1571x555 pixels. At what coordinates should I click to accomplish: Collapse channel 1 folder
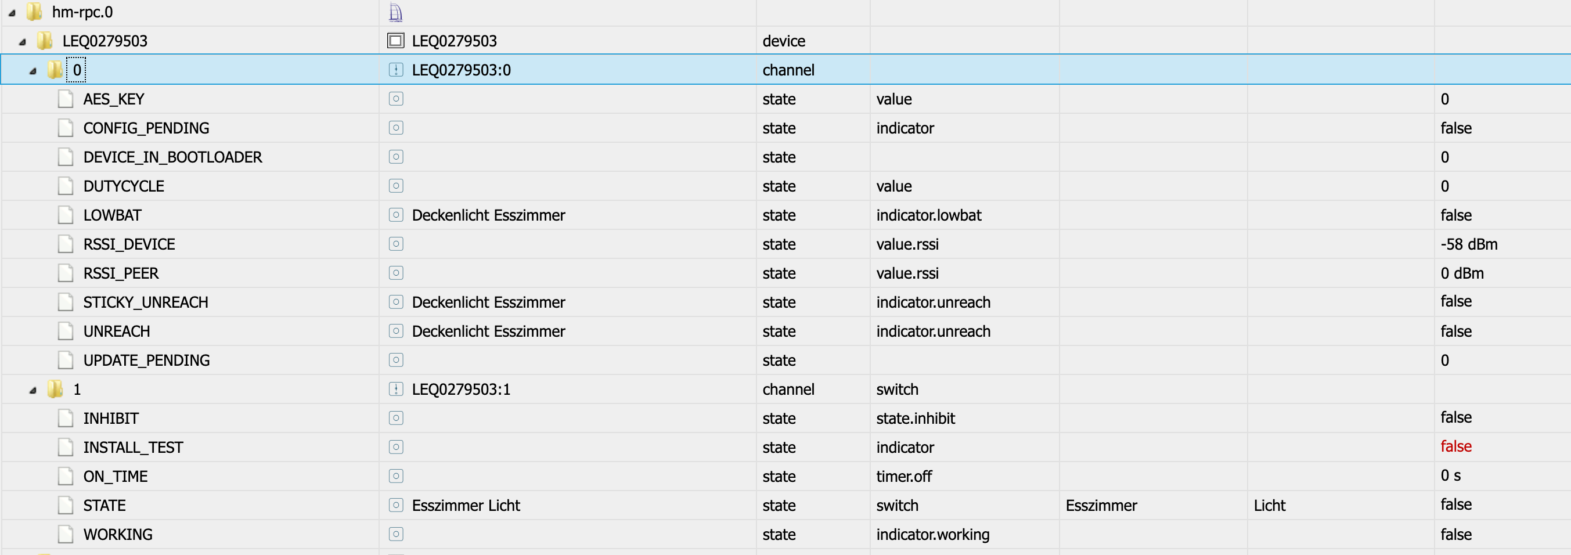[33, 390]
